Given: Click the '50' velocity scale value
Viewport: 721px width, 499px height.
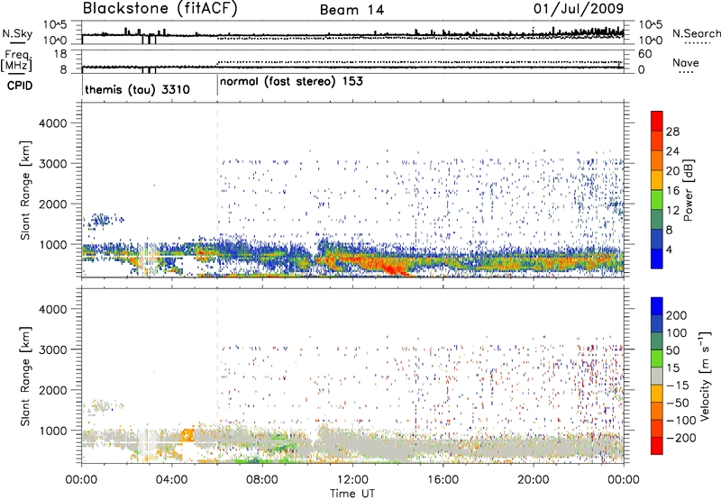Looking at the screenshot, I should pos(672,350).
